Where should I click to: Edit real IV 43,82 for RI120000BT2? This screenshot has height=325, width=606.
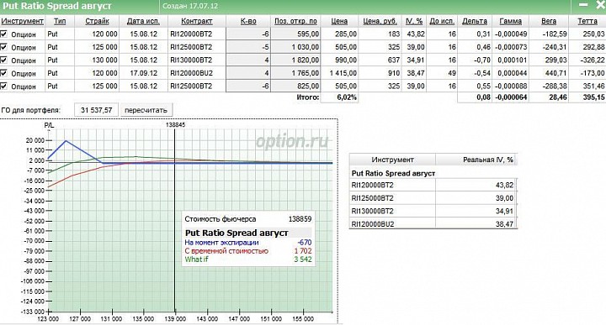tap(476, 185)
